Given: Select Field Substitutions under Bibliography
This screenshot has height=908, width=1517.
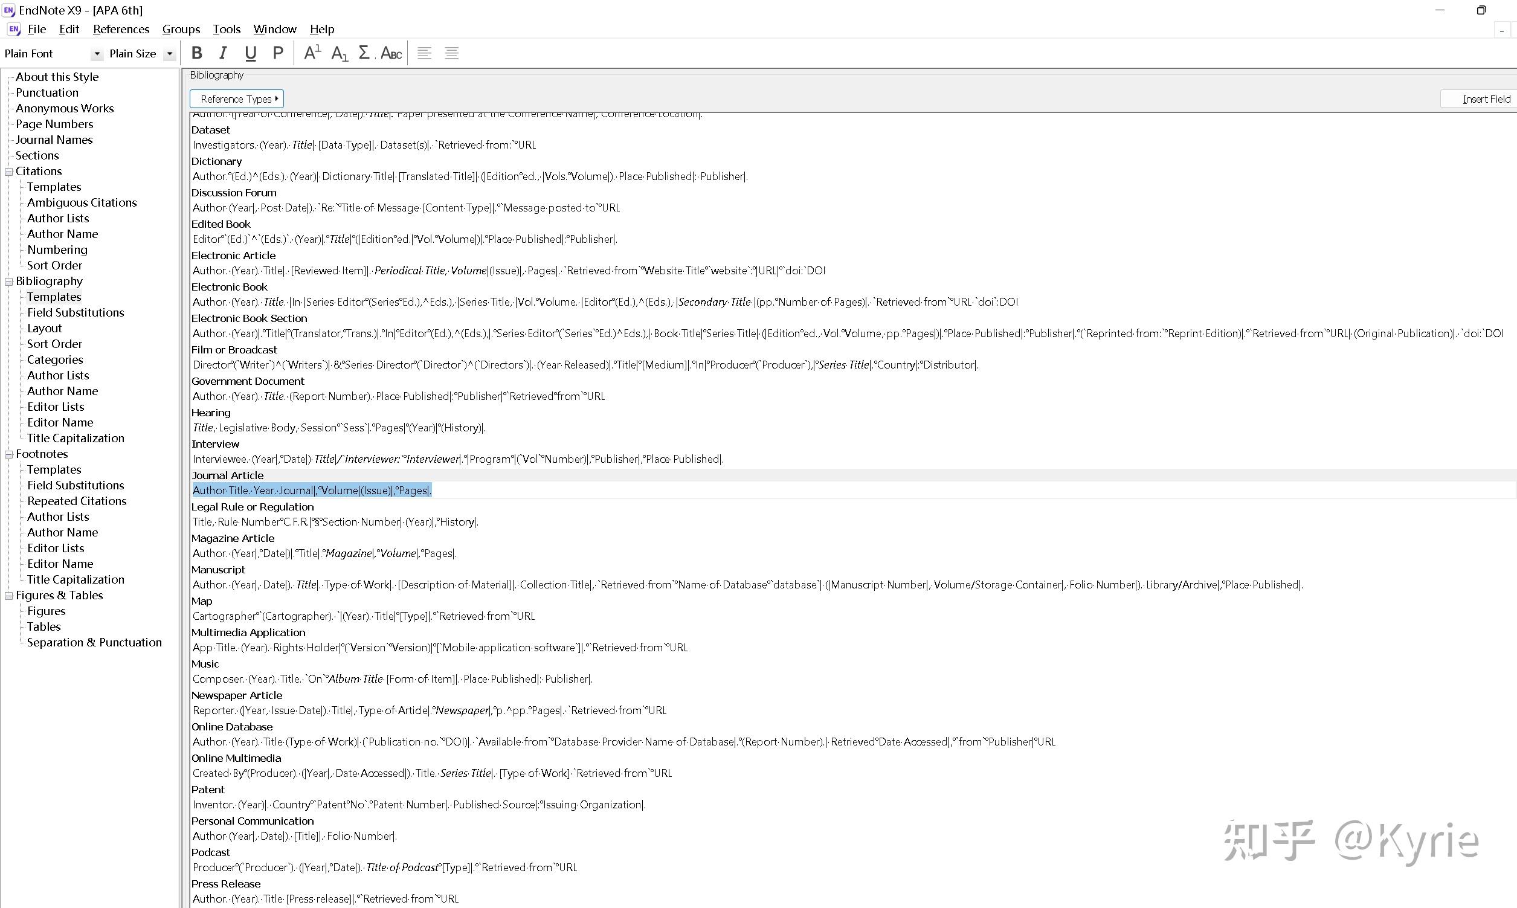Looking at the screenshot, I should click(76, 313).
